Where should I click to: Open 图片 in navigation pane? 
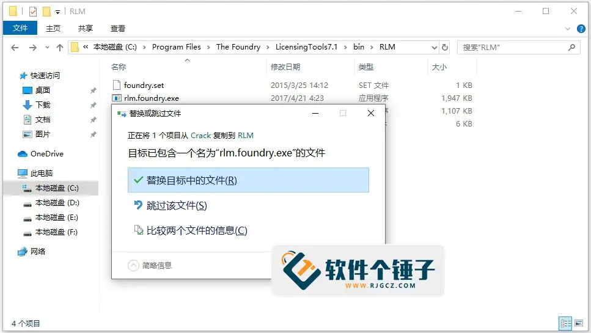click(43, 134)
